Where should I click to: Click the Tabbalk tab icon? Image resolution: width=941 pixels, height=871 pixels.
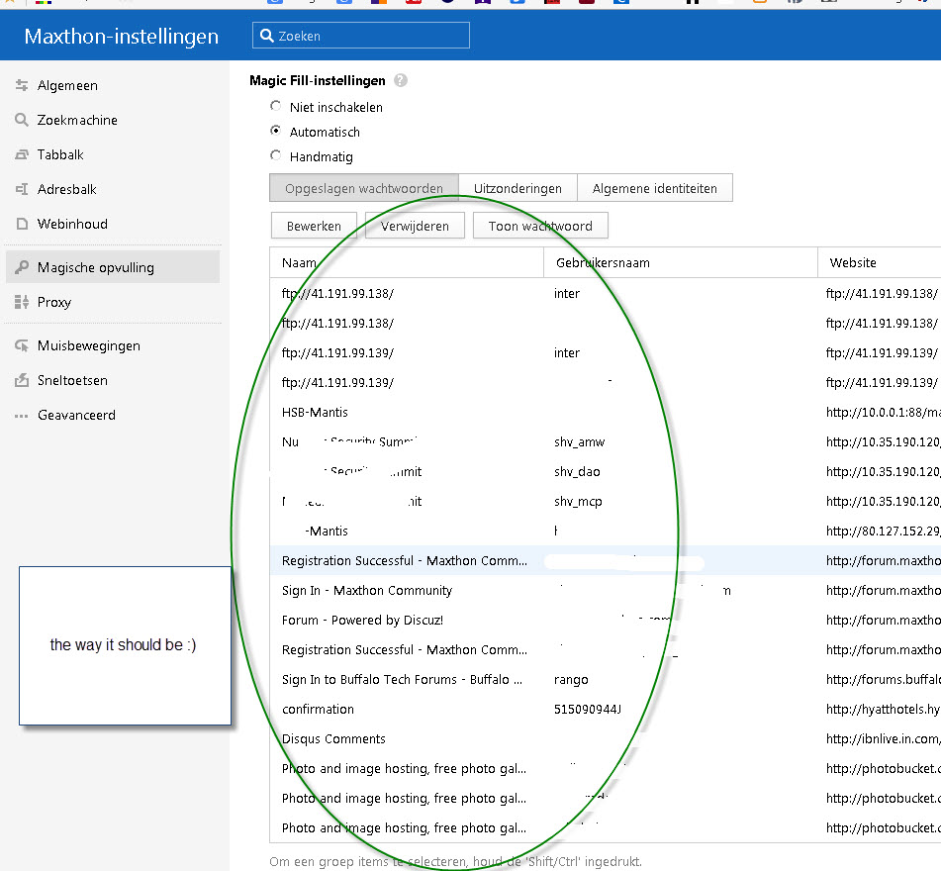coord(22,154)
